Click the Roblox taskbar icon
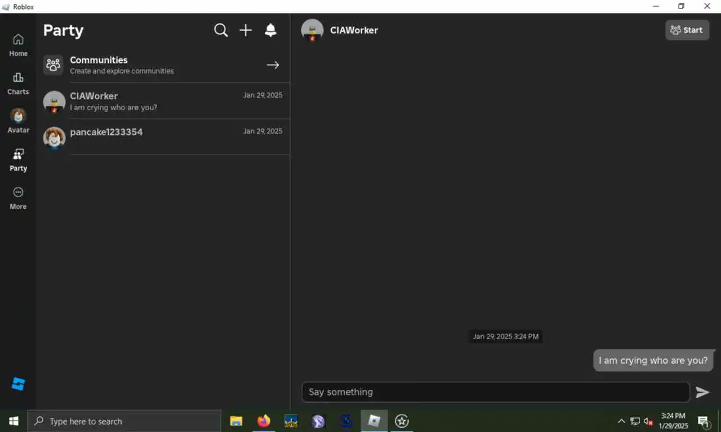Screen dimensions: 721x432 click(x=374, y=421)
